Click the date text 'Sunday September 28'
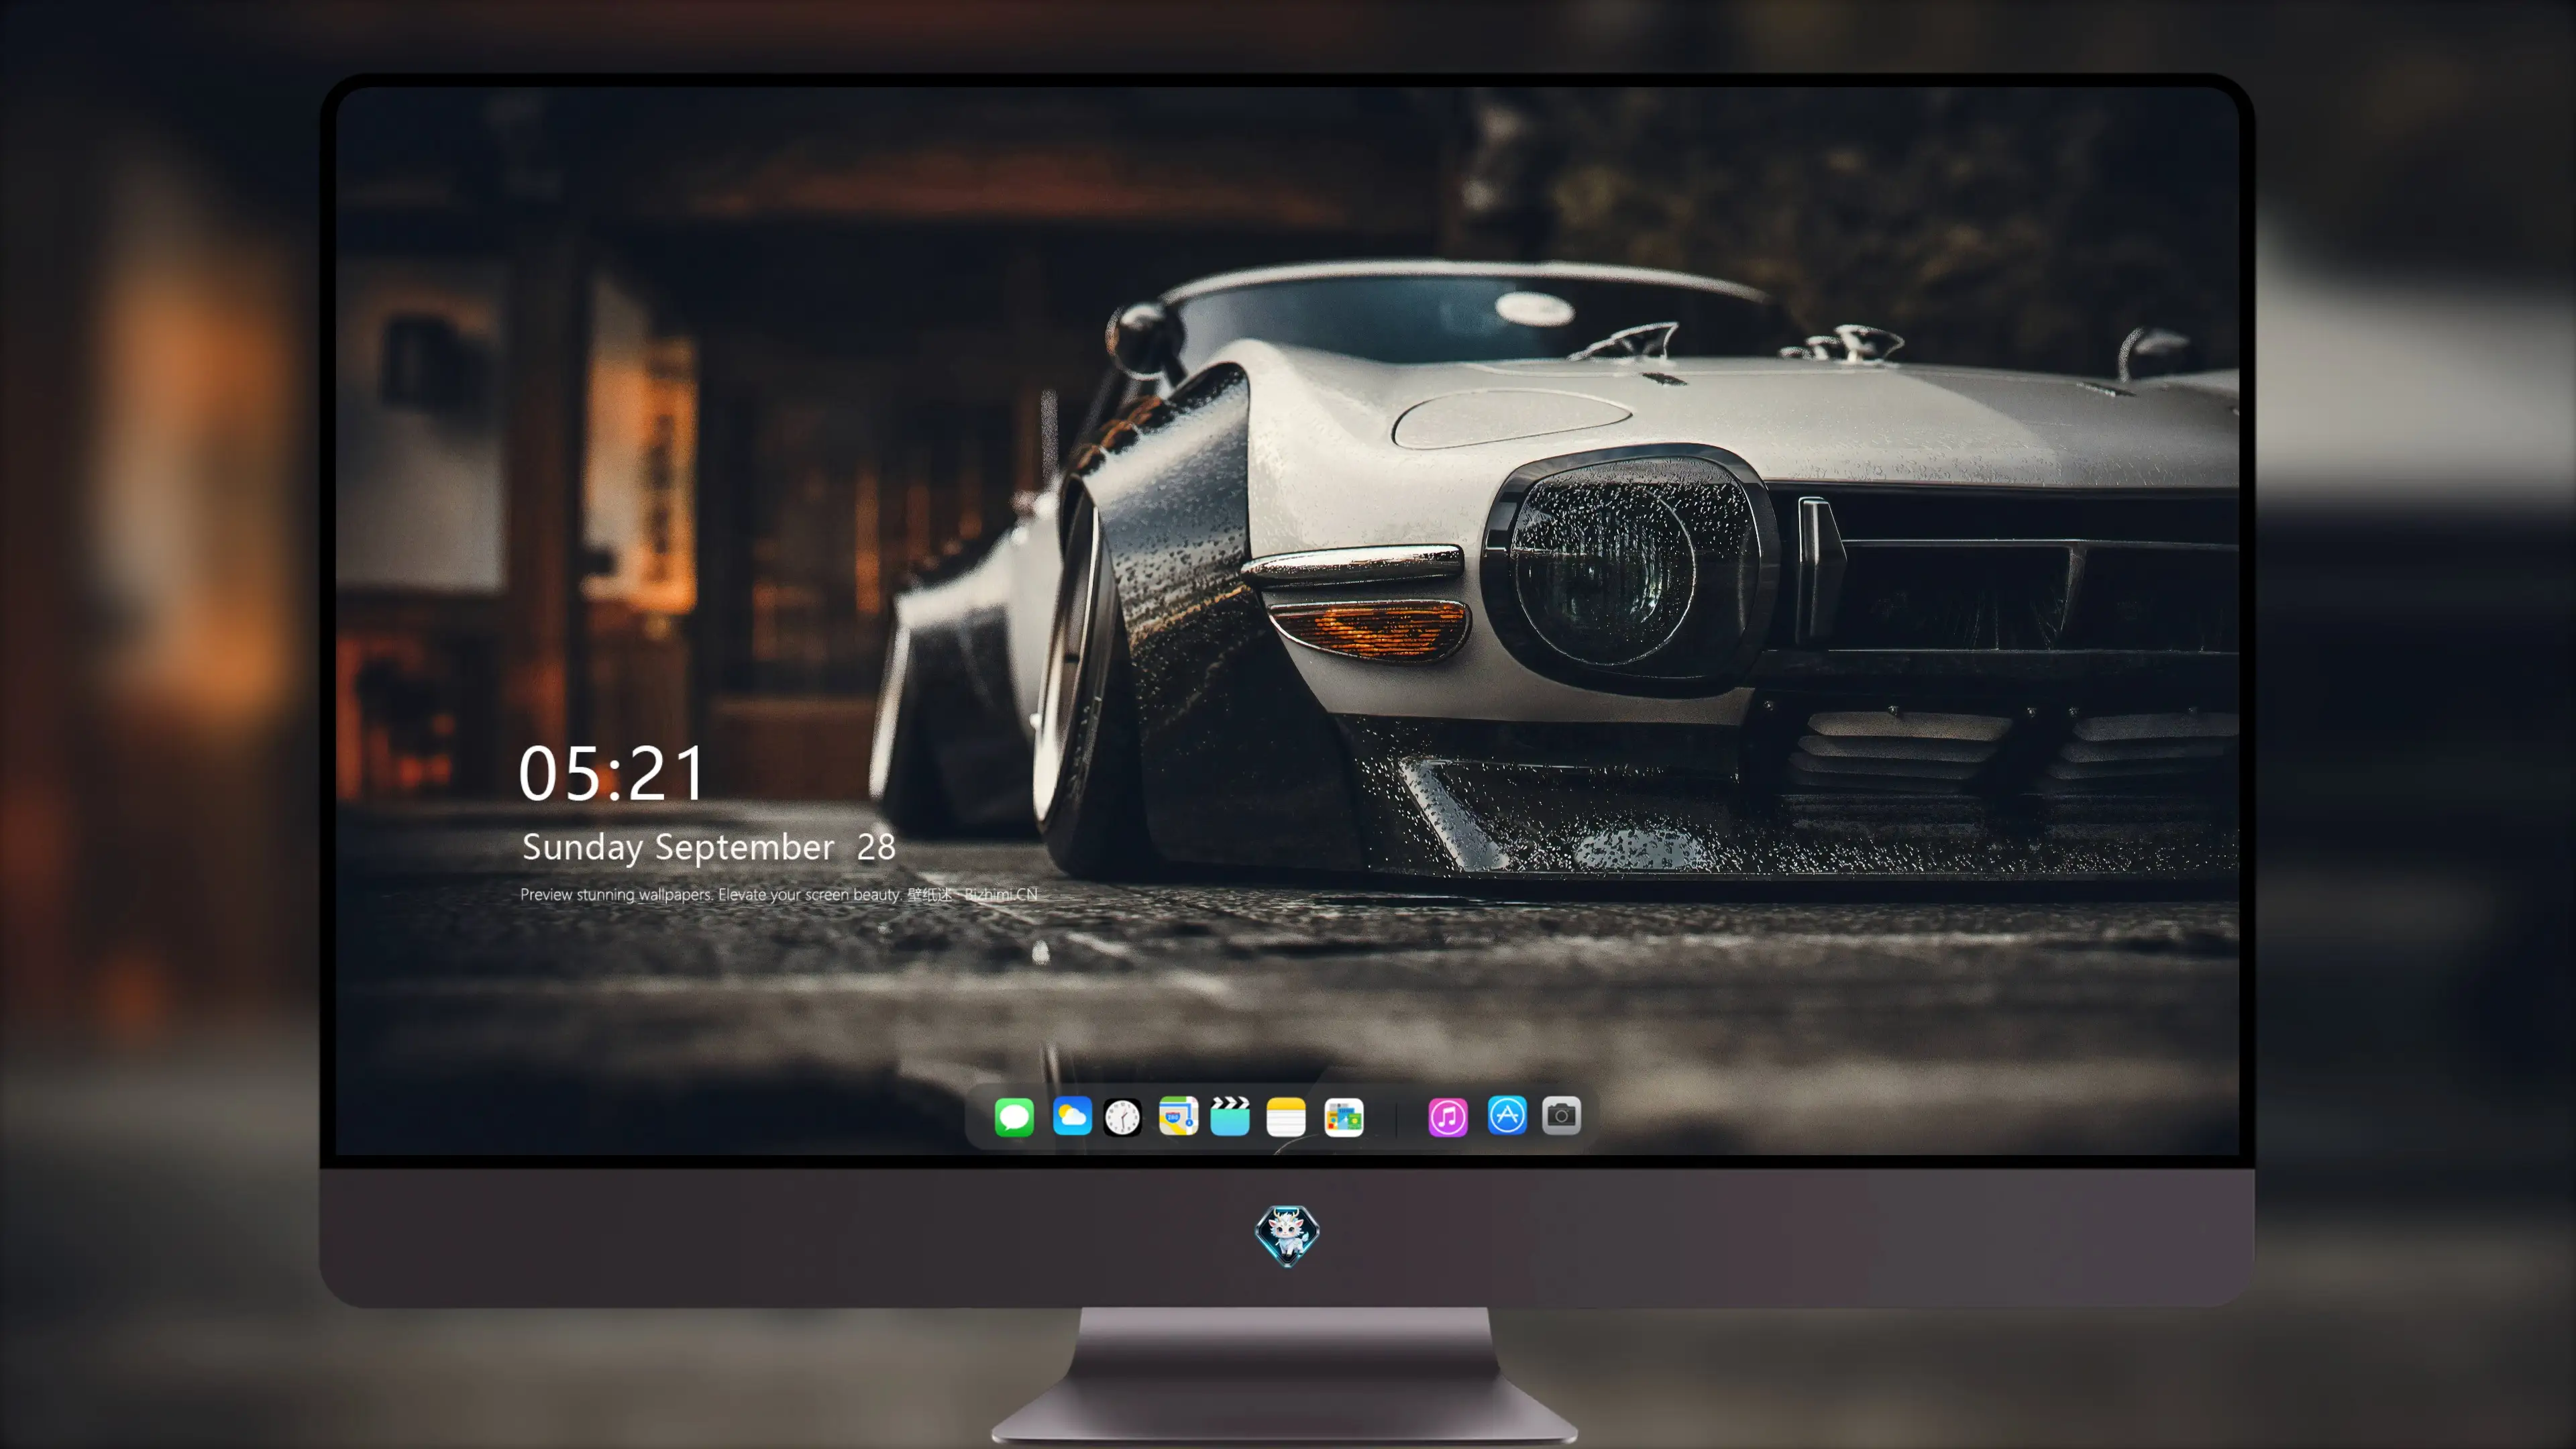 709,847
